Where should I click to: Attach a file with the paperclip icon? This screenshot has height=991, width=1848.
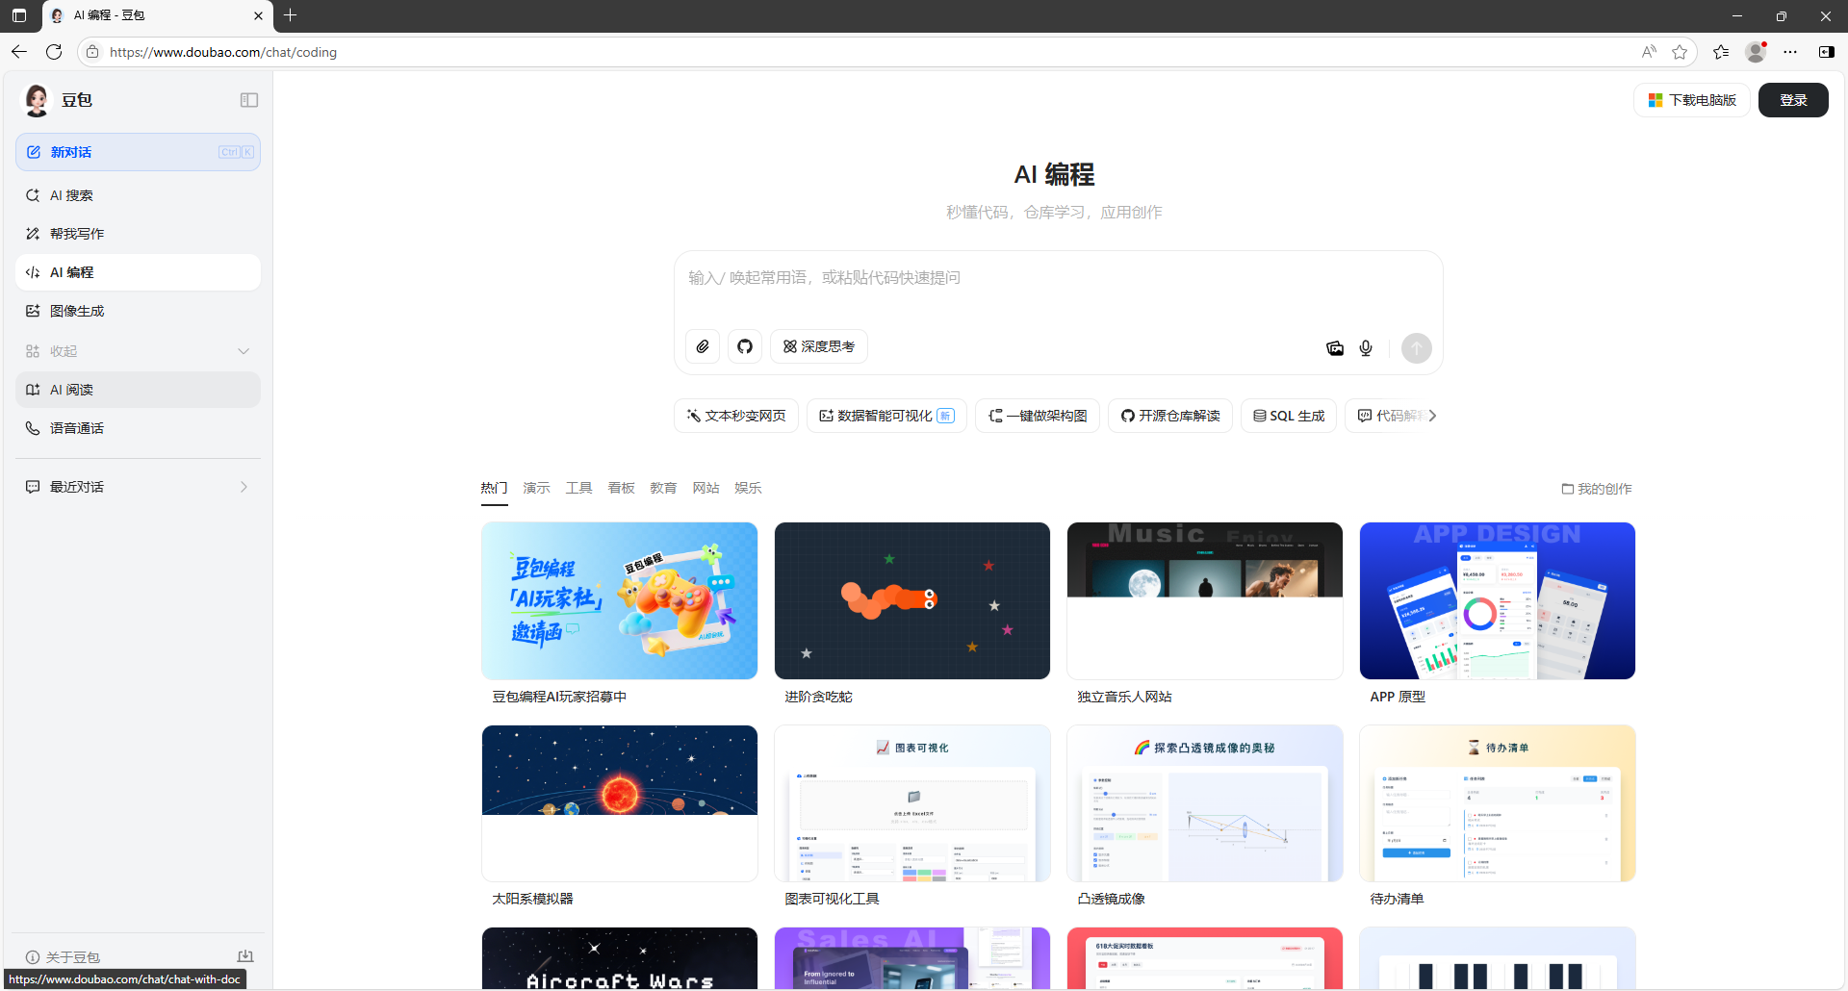(703, 346)
